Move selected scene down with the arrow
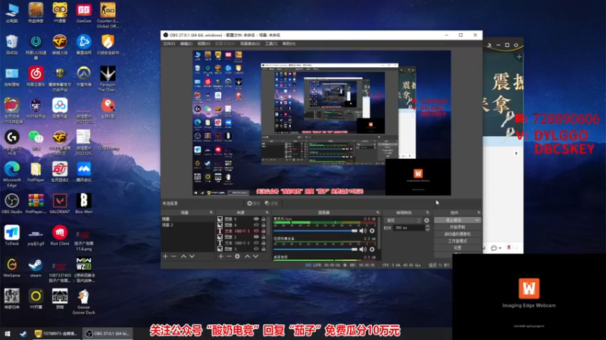Screen dimensions: 606x340 click(x=192, y=256)
